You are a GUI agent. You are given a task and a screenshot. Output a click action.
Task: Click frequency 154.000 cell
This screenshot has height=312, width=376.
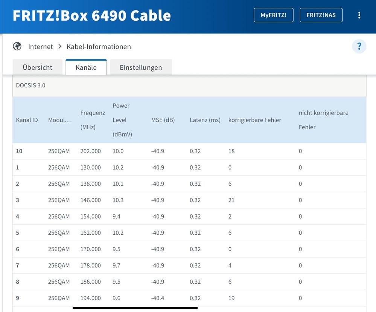point(90,217)
